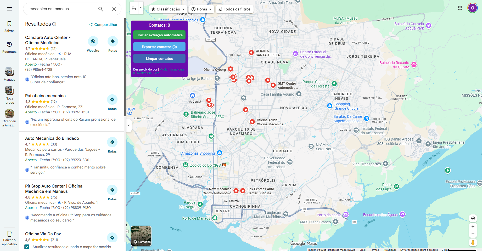Open Todos os filtros
Viewport: 482px width, 251px height.
(x=235, y=9)
